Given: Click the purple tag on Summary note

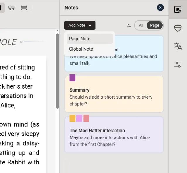Looking at the screenshot, I should 72,78.
